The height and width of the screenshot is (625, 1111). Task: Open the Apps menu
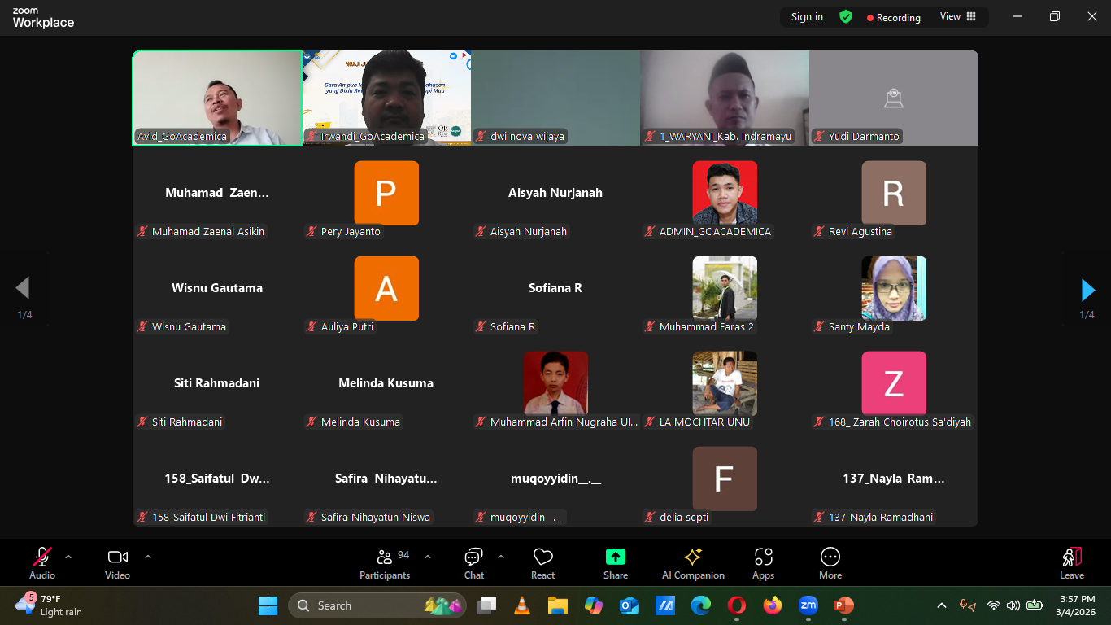763,563
